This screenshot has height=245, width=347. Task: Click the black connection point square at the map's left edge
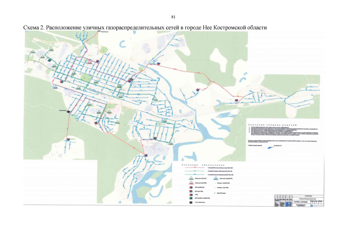(x=68, y=112)
